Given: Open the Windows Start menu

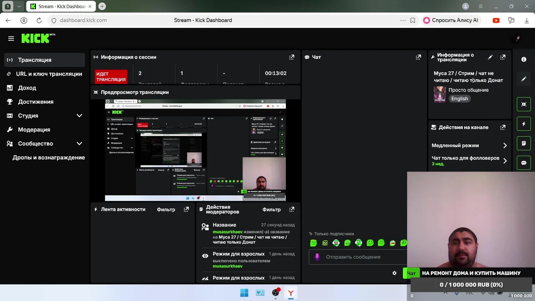Looking at the screenshot, I should point(244,293).
